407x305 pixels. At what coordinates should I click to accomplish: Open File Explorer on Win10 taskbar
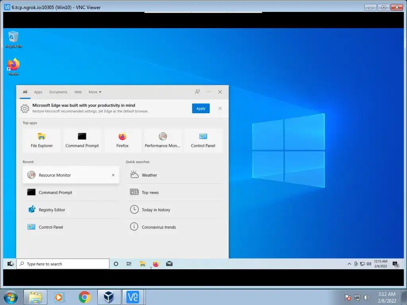143,264
